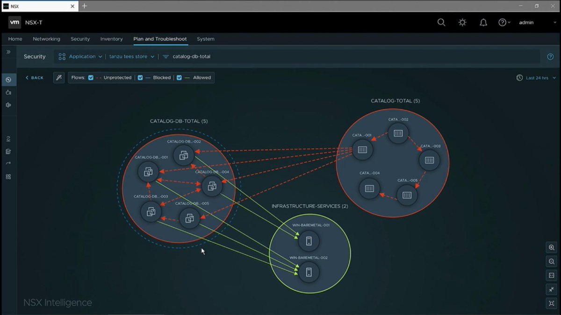Open the search magnifier in header
The width and height of the screenshot is (561, 315).
coord(441,22)
